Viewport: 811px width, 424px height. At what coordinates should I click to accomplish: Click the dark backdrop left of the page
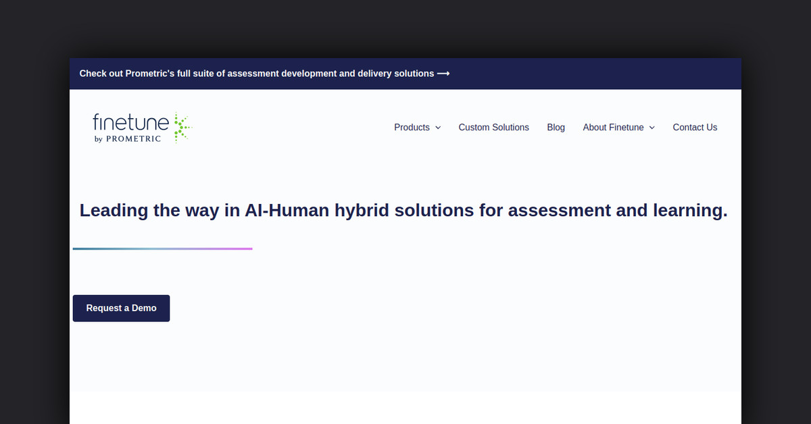pos(34,236)
